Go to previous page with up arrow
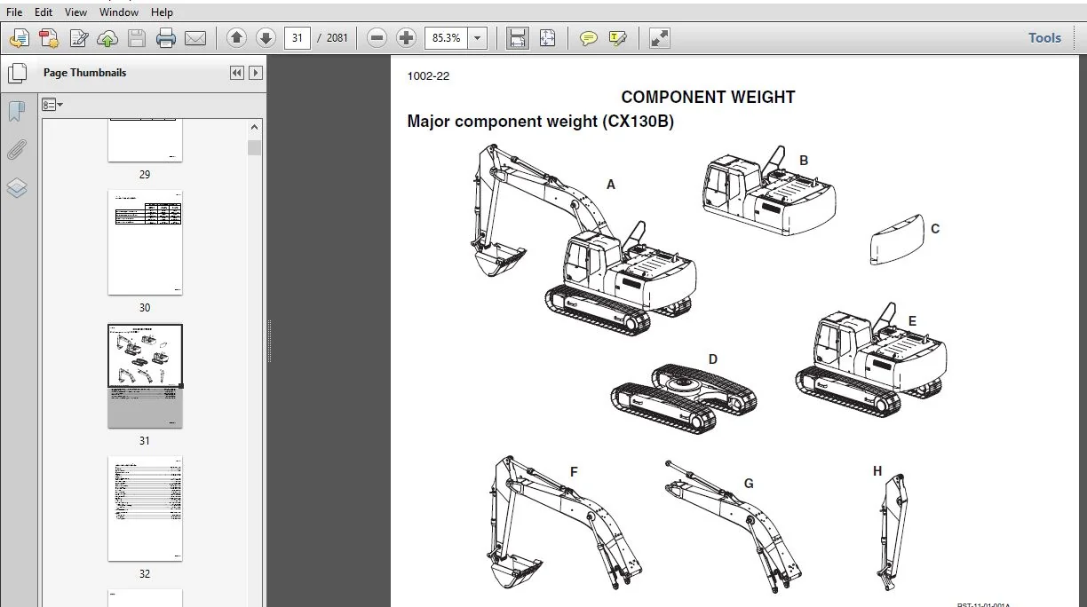The image size is (1087, 607). coord(236,37)
